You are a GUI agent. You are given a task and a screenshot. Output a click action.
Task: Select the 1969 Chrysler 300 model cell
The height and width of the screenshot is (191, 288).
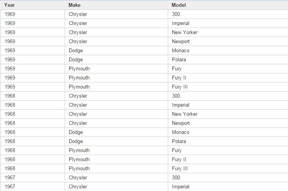pos(228,14)
